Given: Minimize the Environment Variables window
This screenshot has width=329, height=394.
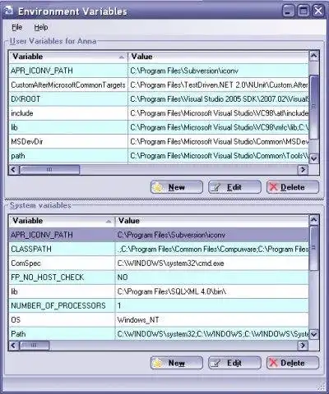Looking at the screenshot, I should pyautogui.click(x=288, y=11).
